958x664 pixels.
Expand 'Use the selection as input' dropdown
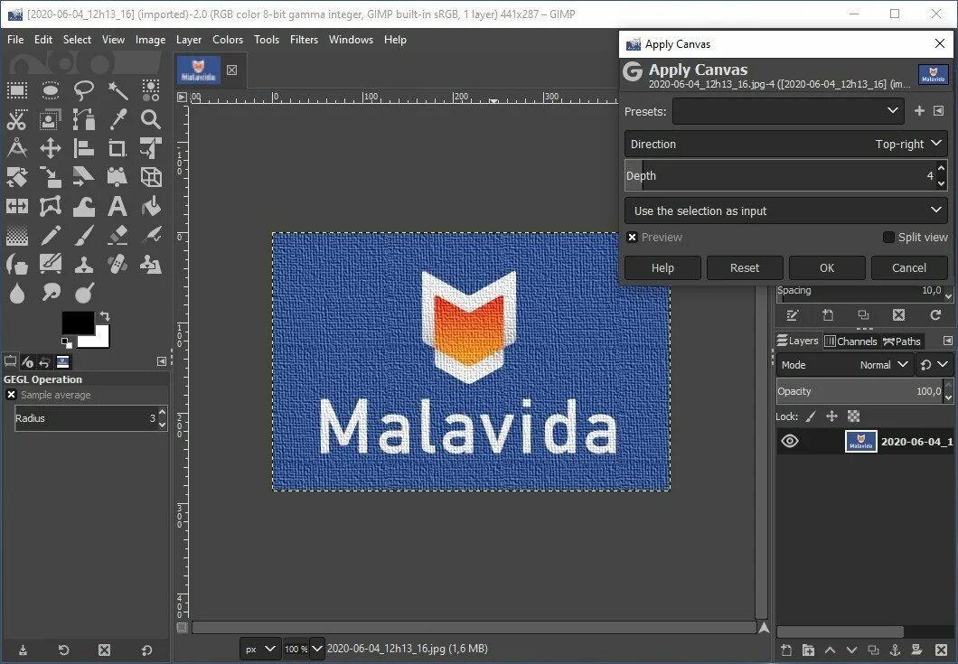[x=785, y=210]
